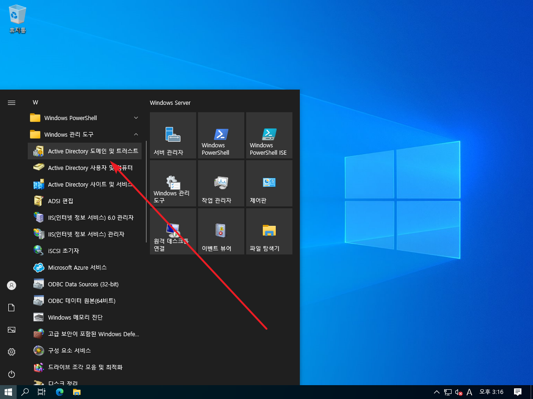
Task: Open File Explorer from taskbar
Action: tap(77, 392)
